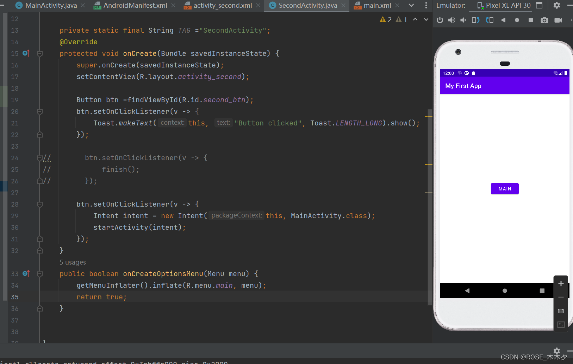
Task: Click the emulator toolbar Home circle icon
Action: pos(517,20)
